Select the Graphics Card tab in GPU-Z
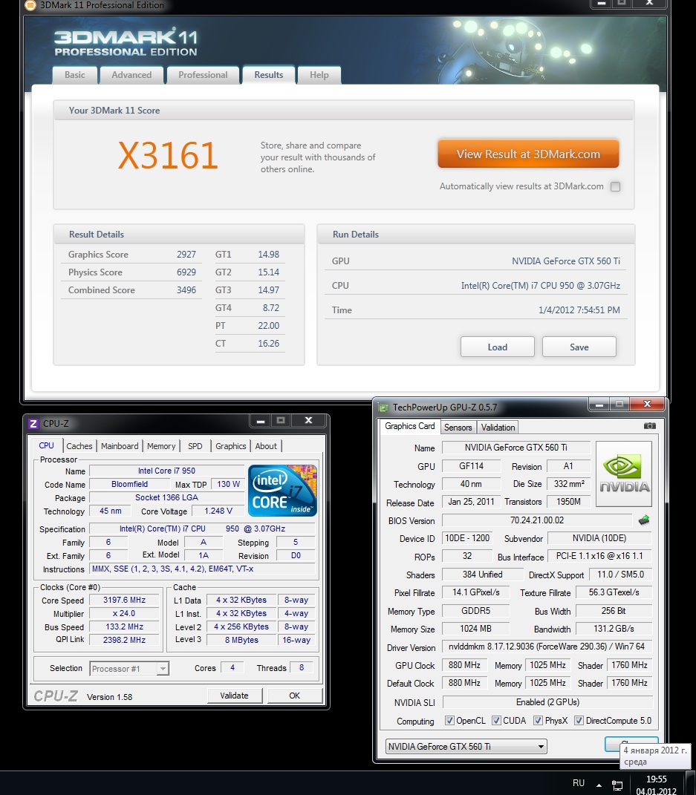This screenshot has width=696, height=795. tap(409, 426)
